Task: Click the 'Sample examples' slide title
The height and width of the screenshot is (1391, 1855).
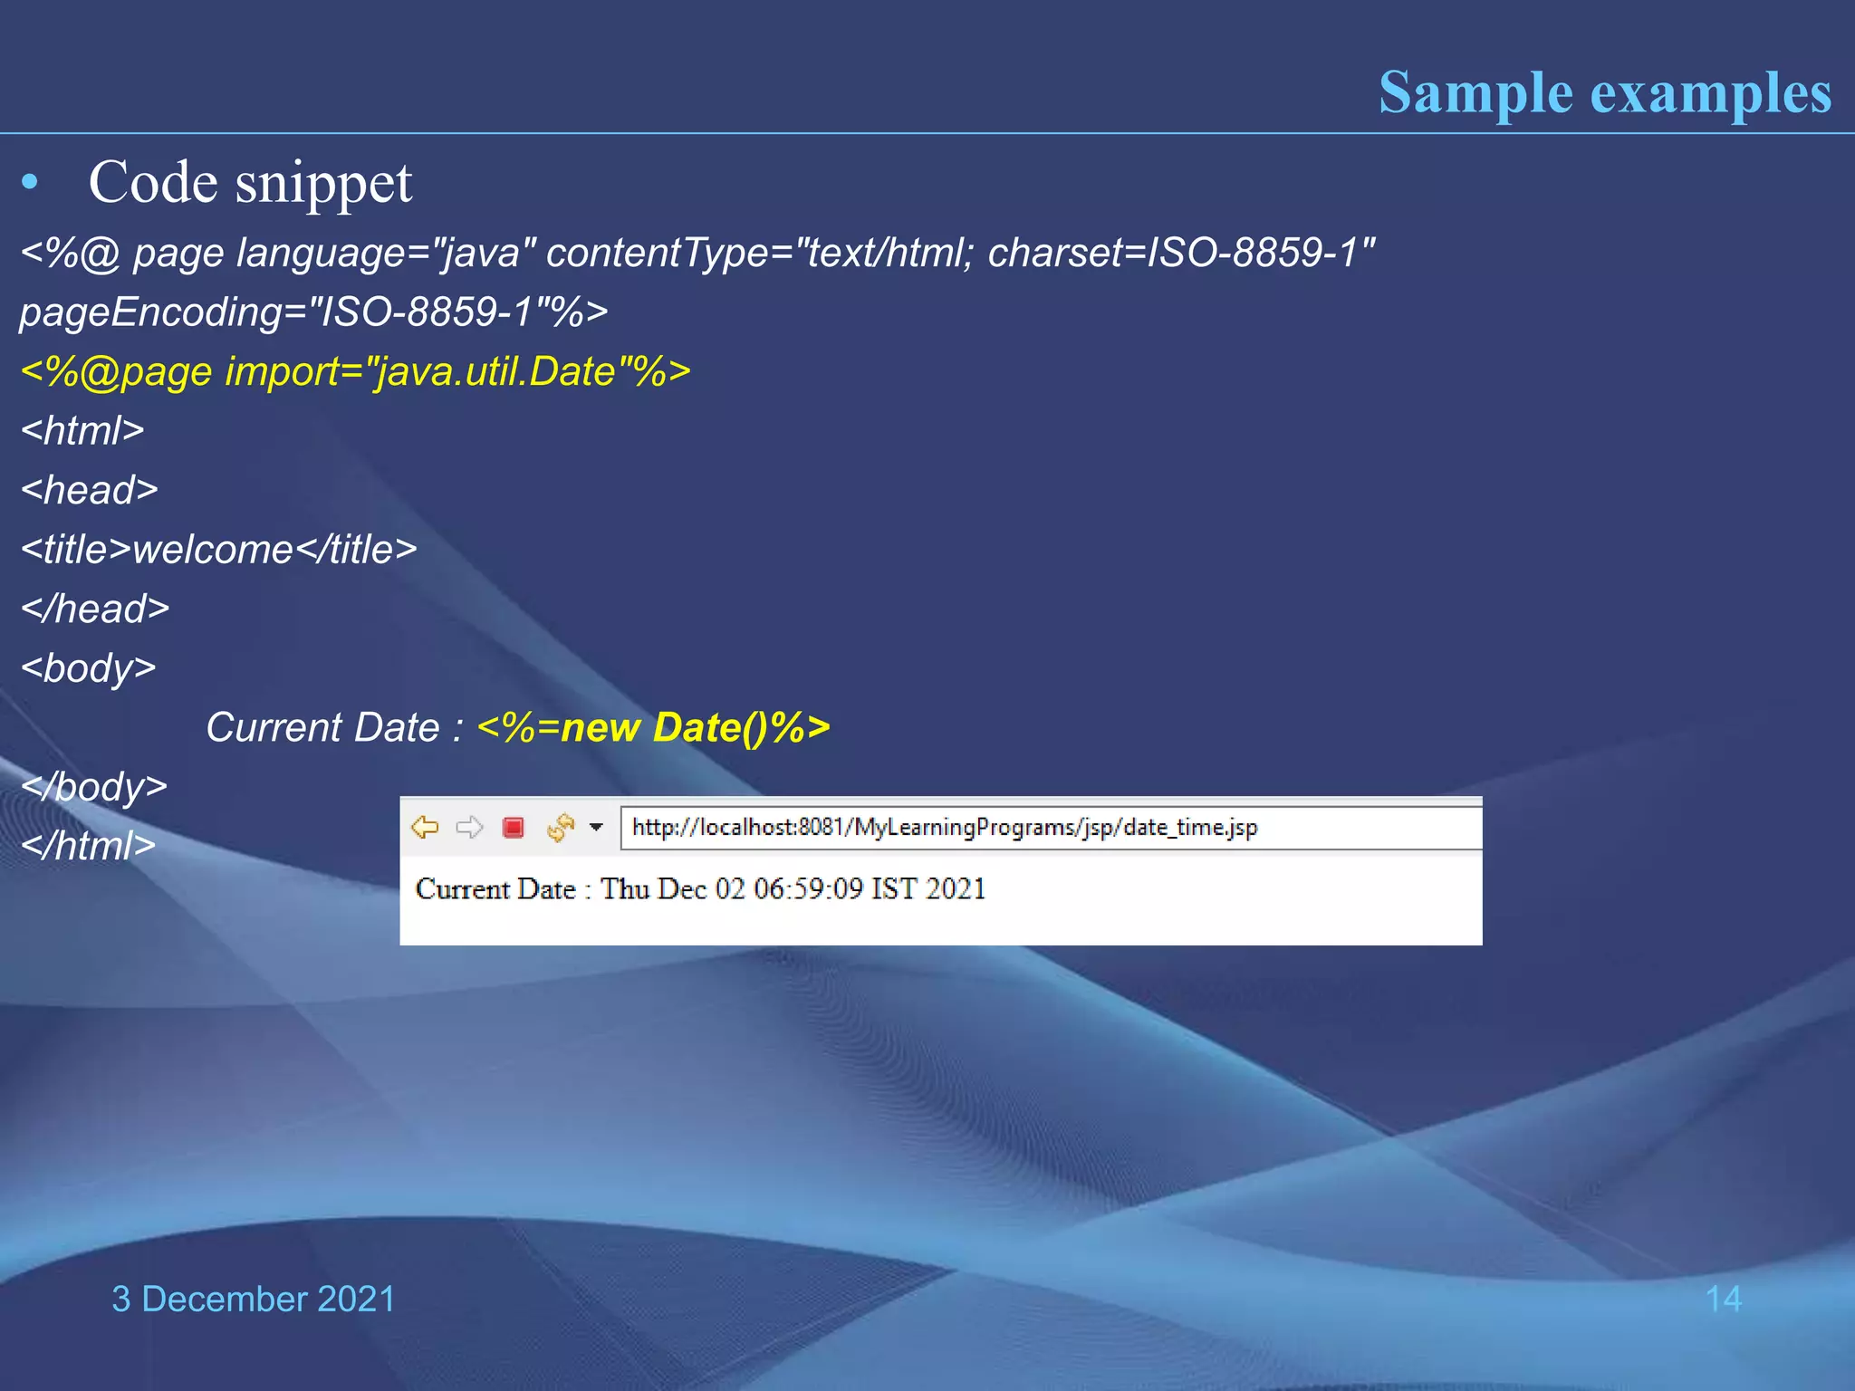Action: click(1604, 92)
